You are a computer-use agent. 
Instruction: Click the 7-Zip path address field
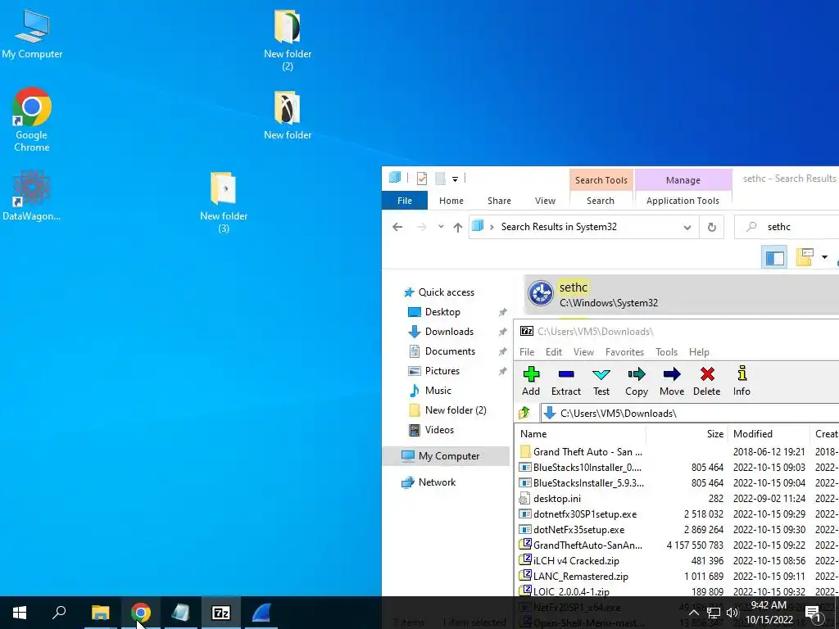tap(690, 414)
